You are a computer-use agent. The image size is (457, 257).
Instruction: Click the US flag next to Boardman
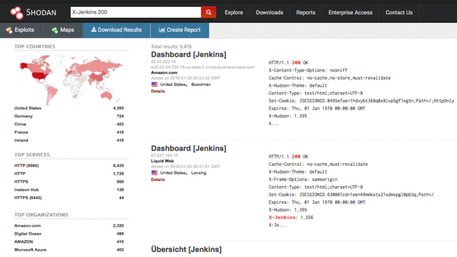coord(154,84)
